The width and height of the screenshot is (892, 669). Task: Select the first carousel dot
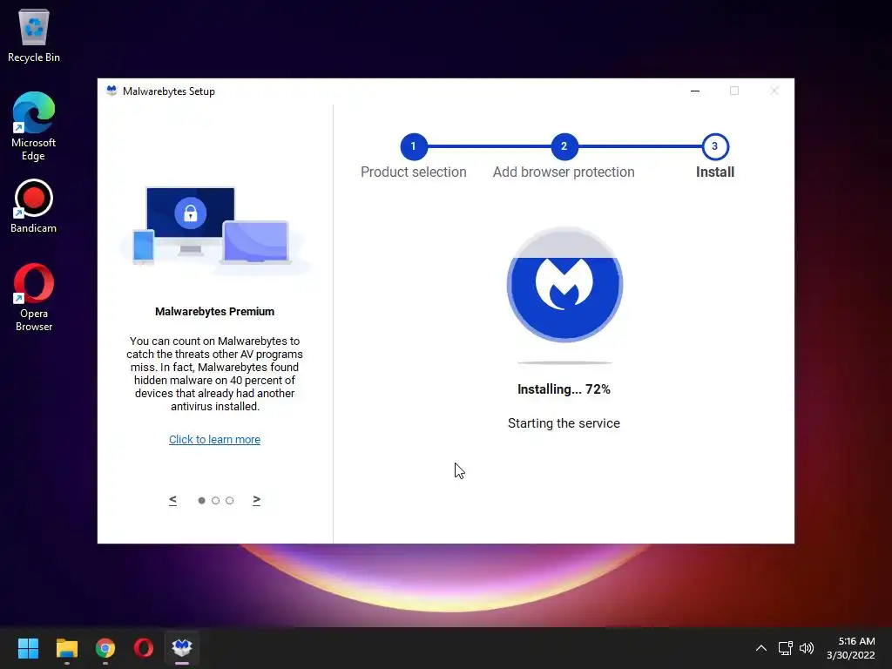click(201, 501)
